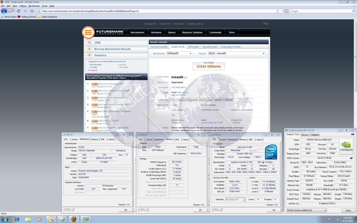Click GET IT badge for Core i7 920
The height and width of the screenshot is (223, 357).
pyautogui.click(x=95, y=84)
